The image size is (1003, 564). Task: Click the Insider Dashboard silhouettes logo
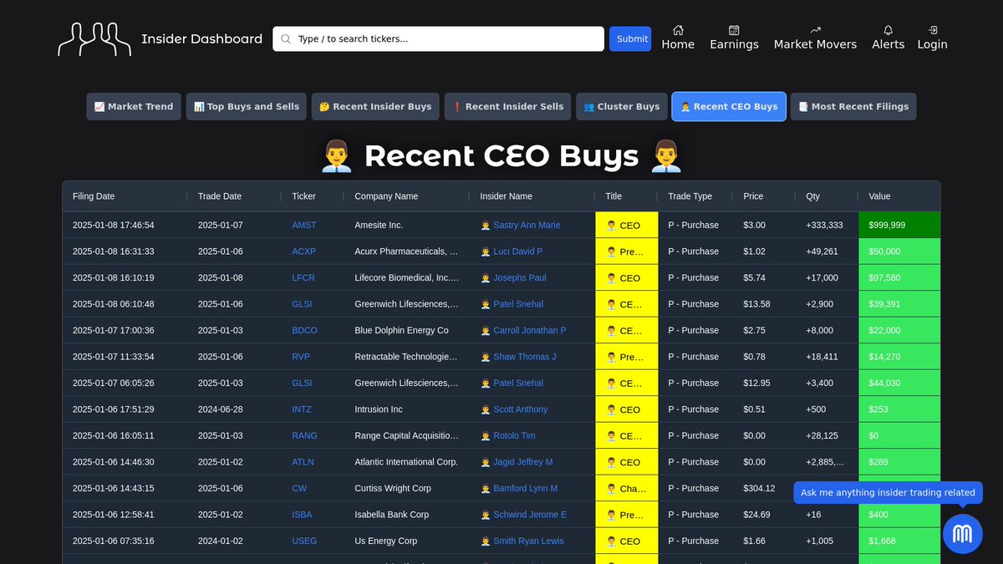[94, 39]
